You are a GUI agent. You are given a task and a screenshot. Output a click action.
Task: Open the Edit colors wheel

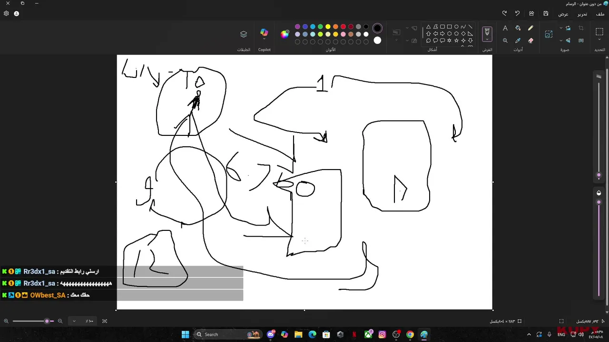coord(285,34)
